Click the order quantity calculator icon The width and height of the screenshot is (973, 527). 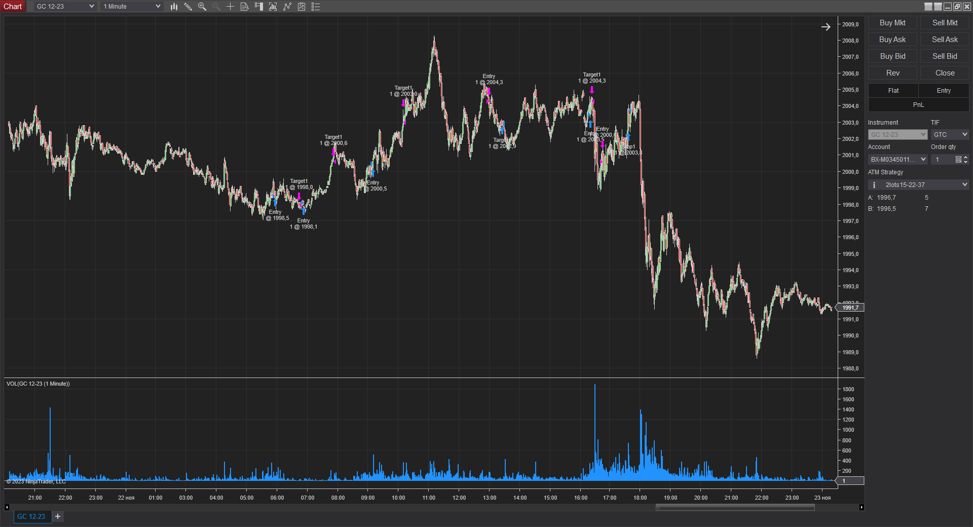coord(958,160)
